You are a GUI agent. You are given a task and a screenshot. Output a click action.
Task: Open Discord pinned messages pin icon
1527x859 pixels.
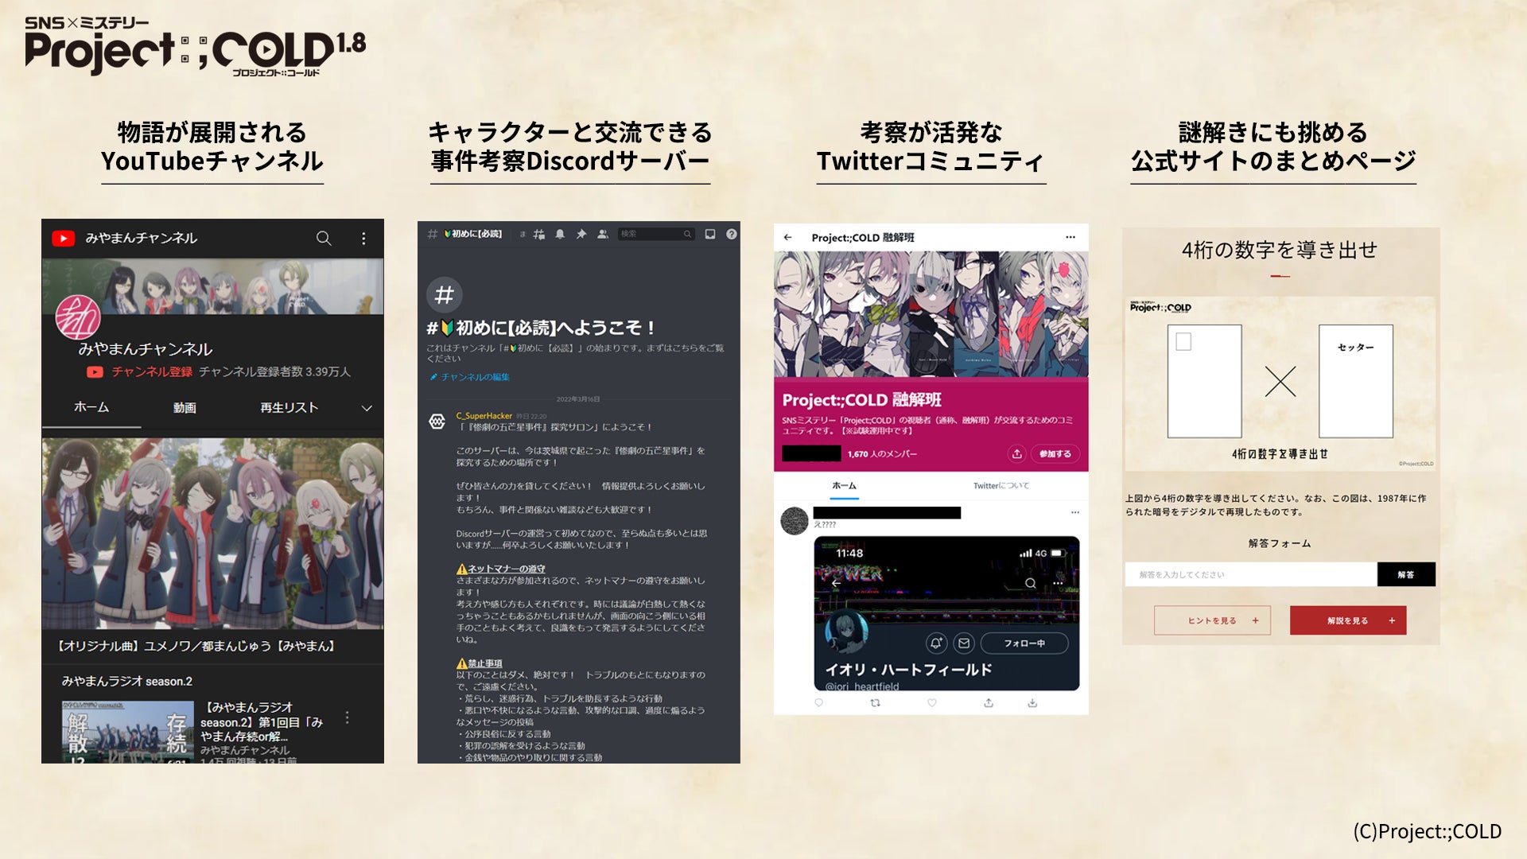(581, 234)
